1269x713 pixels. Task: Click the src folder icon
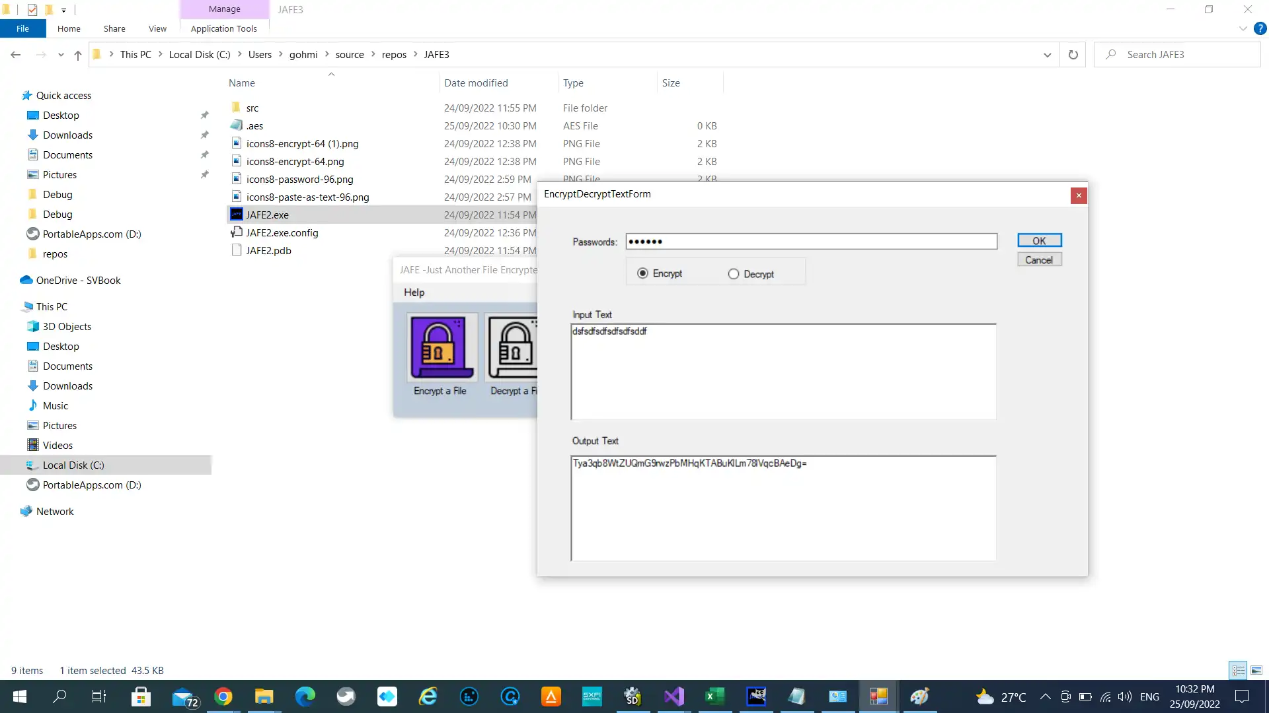[x=235, y=107]
